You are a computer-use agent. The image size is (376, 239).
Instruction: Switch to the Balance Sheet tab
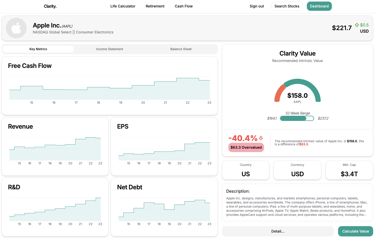[181, 49]
